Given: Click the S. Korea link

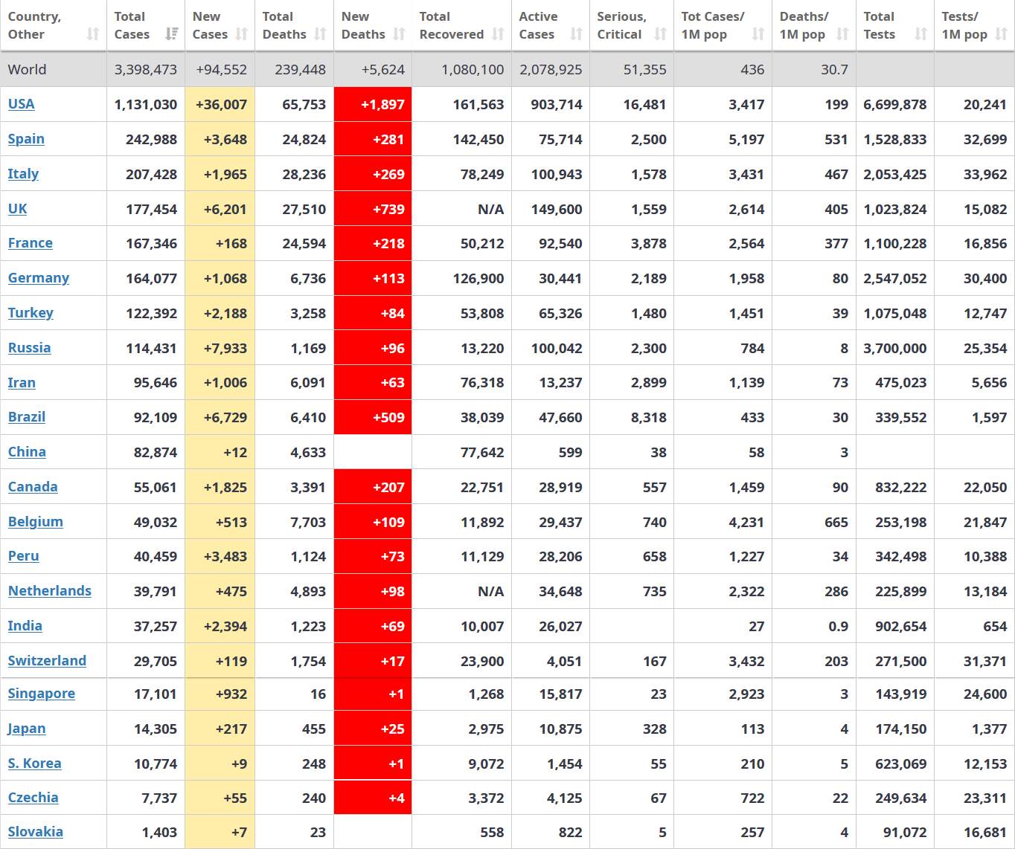Looking at the screenshot, I should coord(35,764).
